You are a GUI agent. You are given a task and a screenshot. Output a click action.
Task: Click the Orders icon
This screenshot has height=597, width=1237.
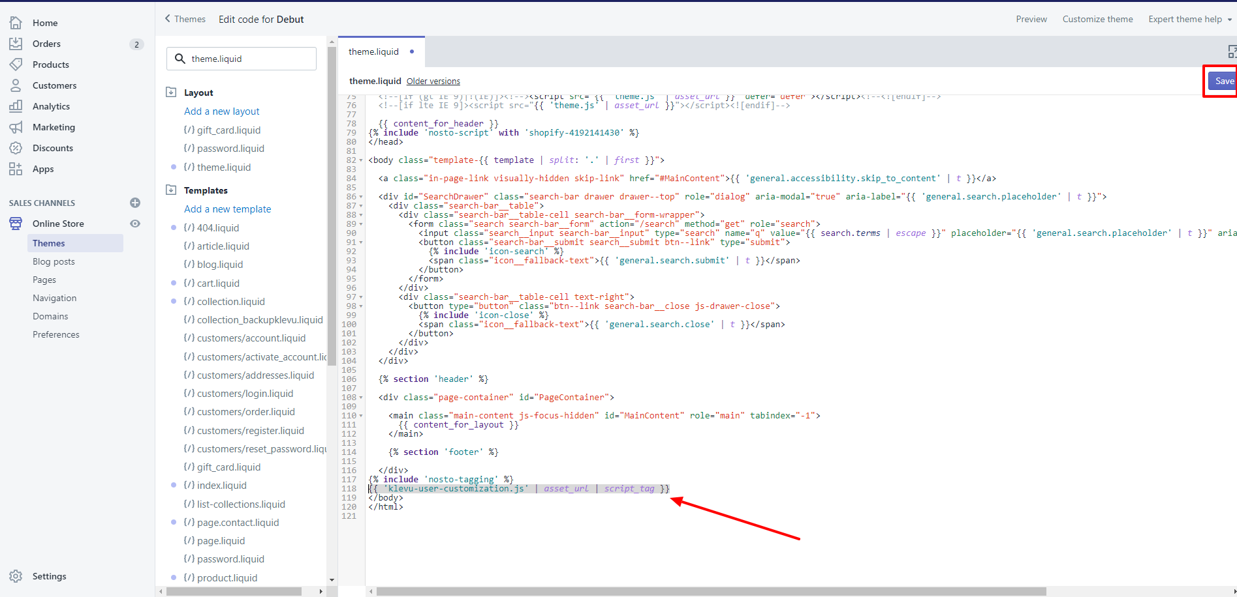tap(16, 44)
